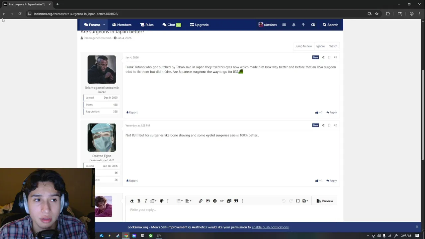The width and height of the screenshot is (425, 239).
Task: Open the alerts bell icon
Action: click(x=294, y=25)
